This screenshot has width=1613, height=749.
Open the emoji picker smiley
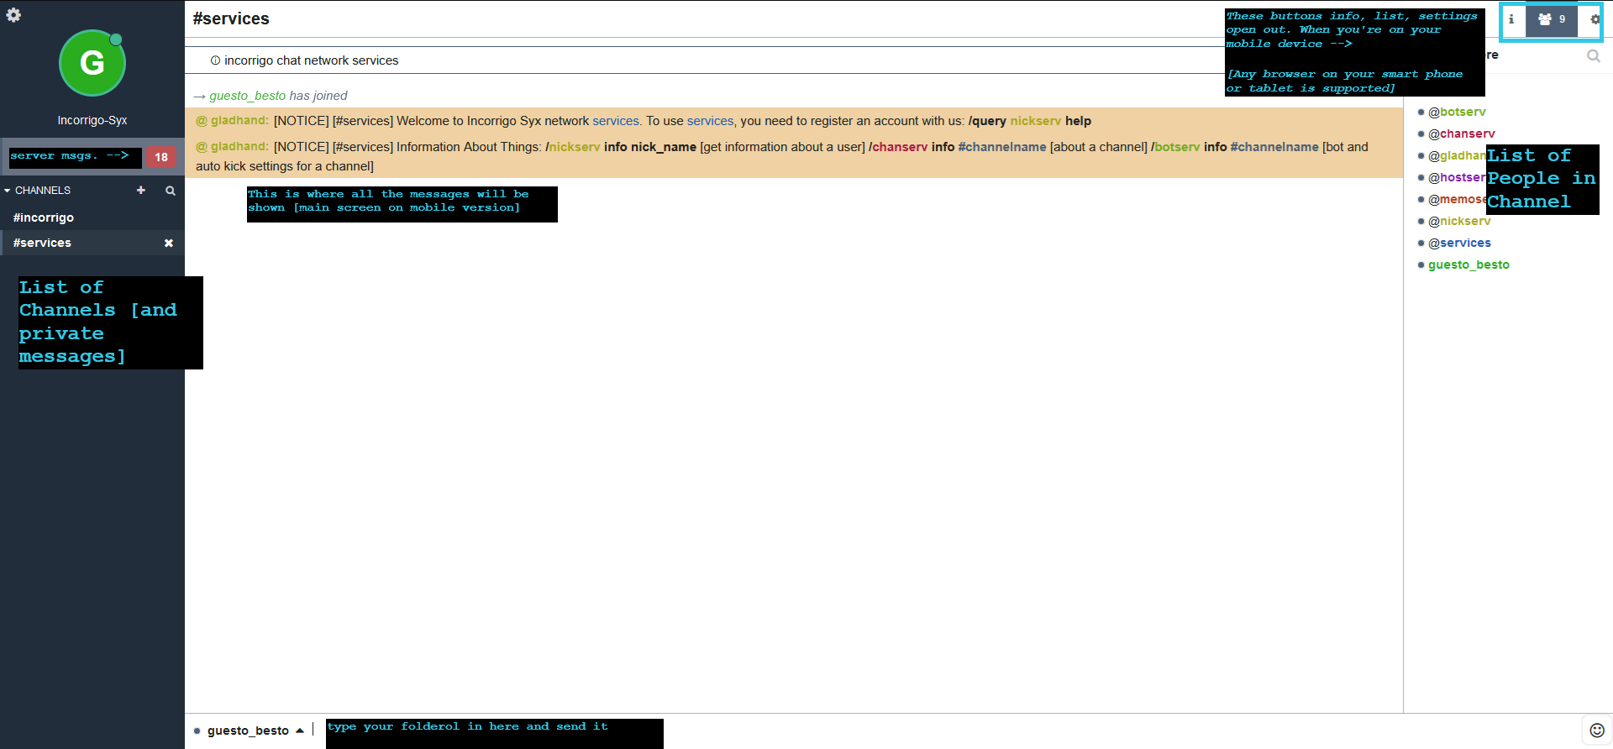[1597, 731]
